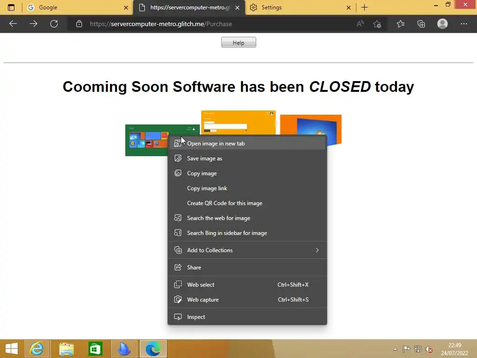Choose Add to Collections entry
This screenshot has width=477, height=358.
click(247, 250)
